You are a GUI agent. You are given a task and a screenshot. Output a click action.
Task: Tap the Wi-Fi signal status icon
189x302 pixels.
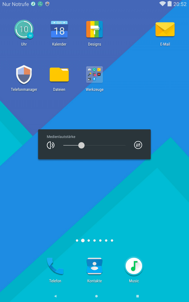click(x=163, y=4)
